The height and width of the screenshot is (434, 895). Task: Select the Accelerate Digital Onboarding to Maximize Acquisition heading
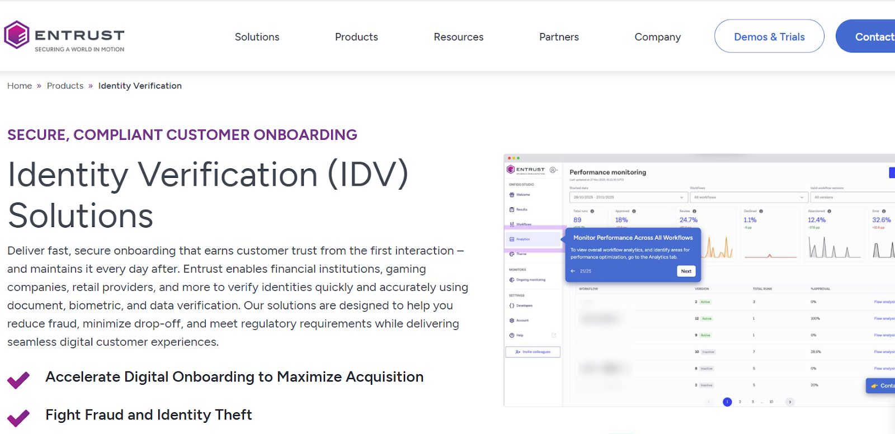click(x=234, y=377)
